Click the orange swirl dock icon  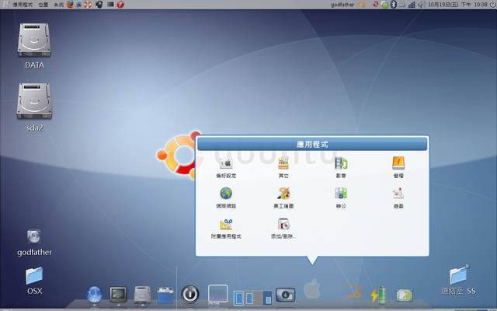point(352,291)
